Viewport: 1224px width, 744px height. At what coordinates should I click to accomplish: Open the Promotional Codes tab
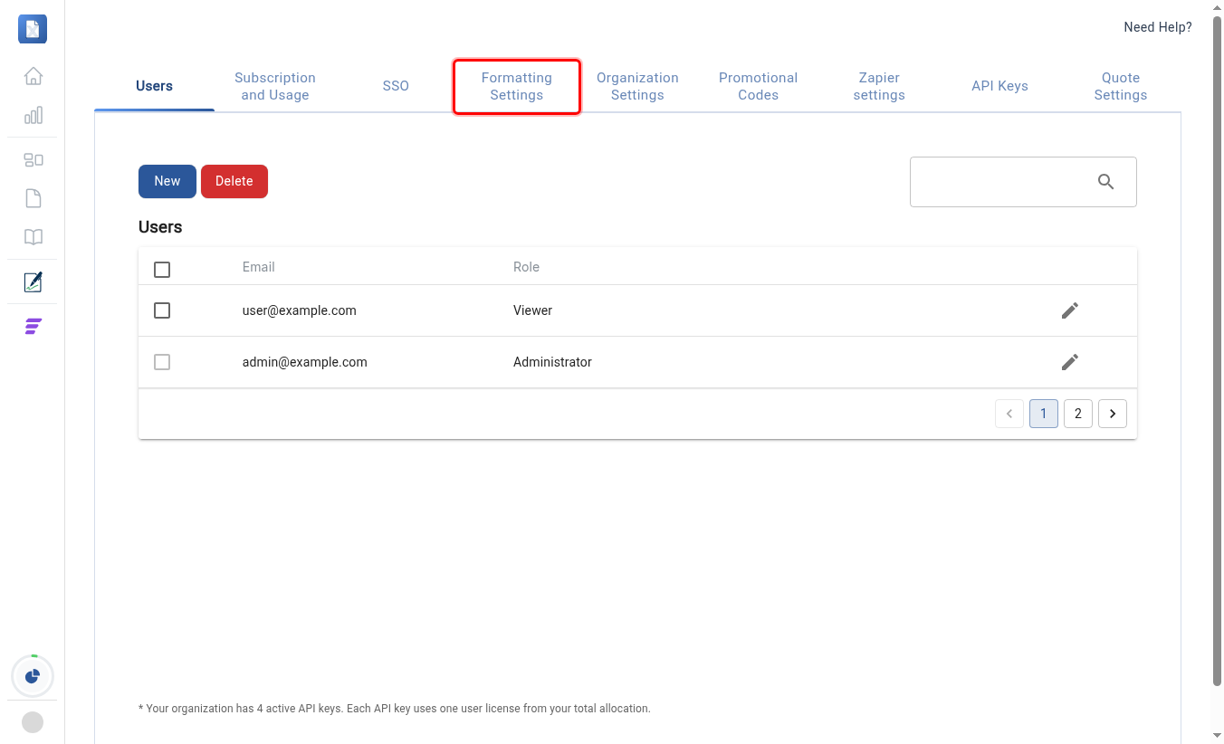tap(759, 86)
